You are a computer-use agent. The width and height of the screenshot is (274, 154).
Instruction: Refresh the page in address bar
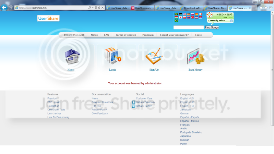(99, 8)
